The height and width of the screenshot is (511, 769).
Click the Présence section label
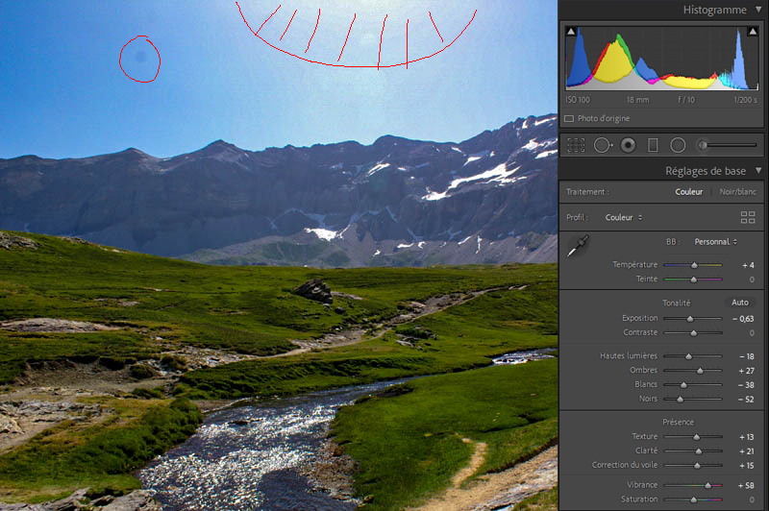(x=679, y=422)
